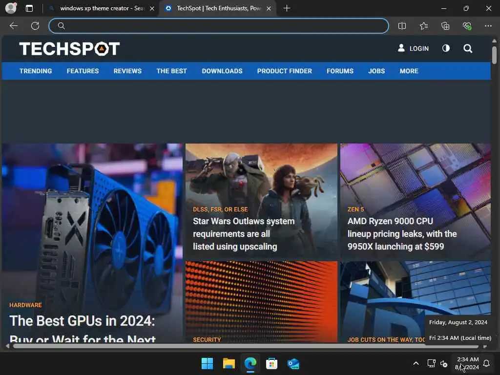
Task: Open the tab actions menu icon
Action: [x=29, y=8]
